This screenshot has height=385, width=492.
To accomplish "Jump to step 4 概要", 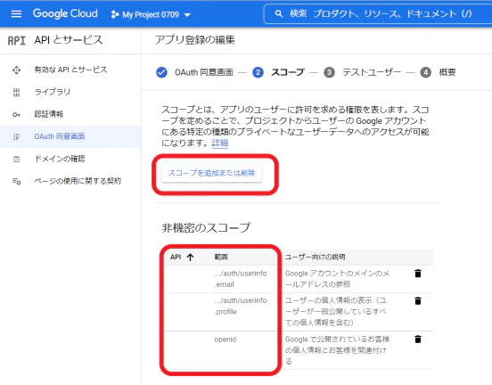I will coord(439,72).
